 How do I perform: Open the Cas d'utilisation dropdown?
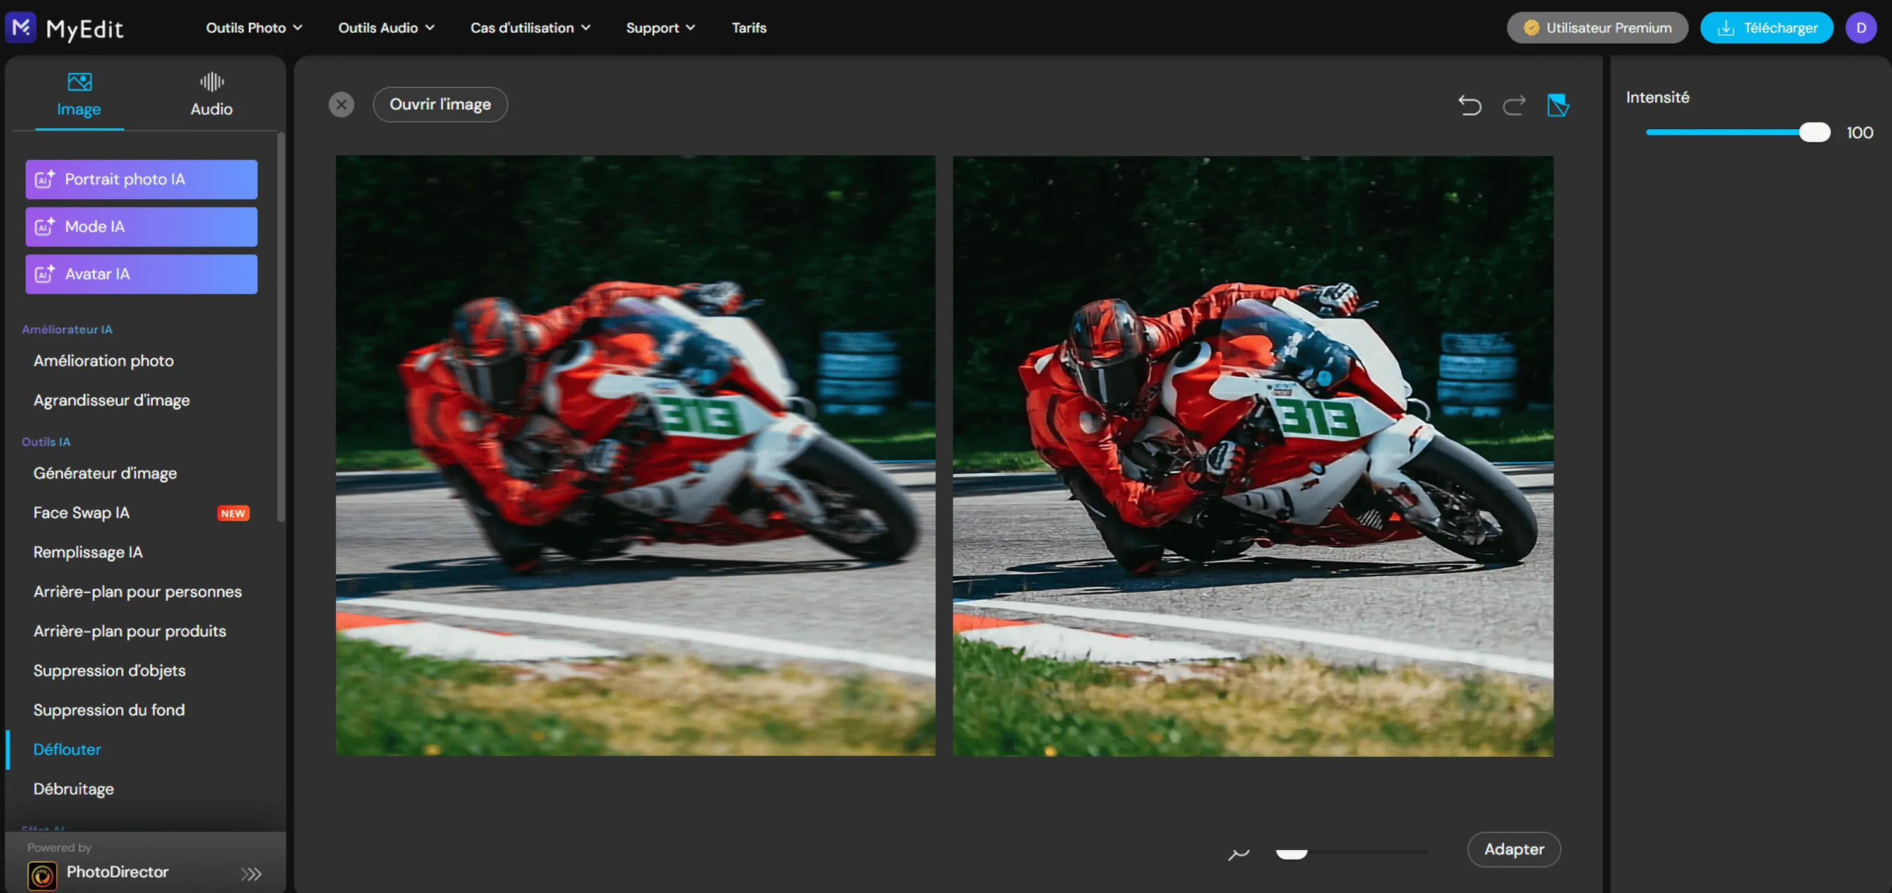tap(530, 28)
